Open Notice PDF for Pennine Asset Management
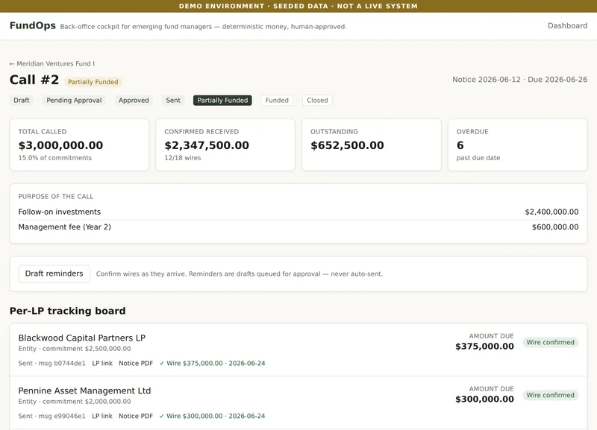This screenshot has height=430, width=597. [x=136, y=416]
